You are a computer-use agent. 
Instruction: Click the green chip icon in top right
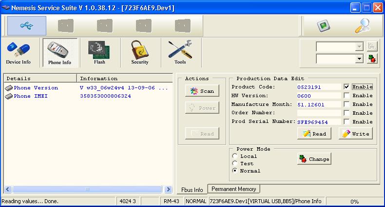tap(321, 26)
